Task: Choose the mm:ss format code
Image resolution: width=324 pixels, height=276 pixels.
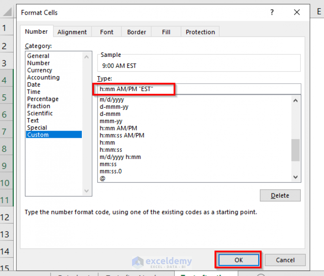Action: [195, 164]
